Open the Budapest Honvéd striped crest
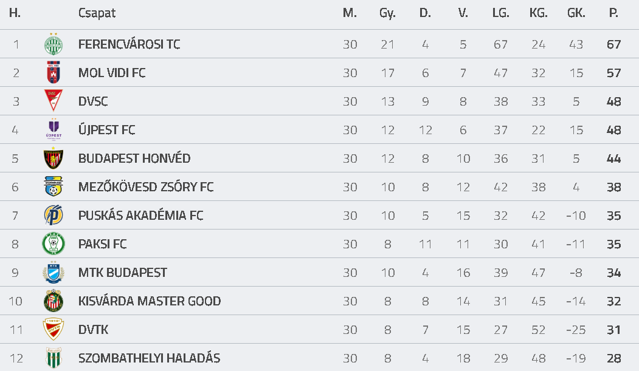 pos(54,158)
